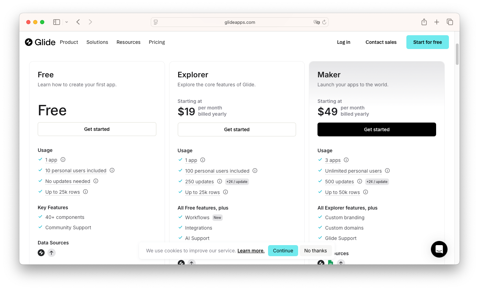The height and width of the screenshot is (290, 479).
Task: Show the tab overview in Safari
Action: click(450, 22)
